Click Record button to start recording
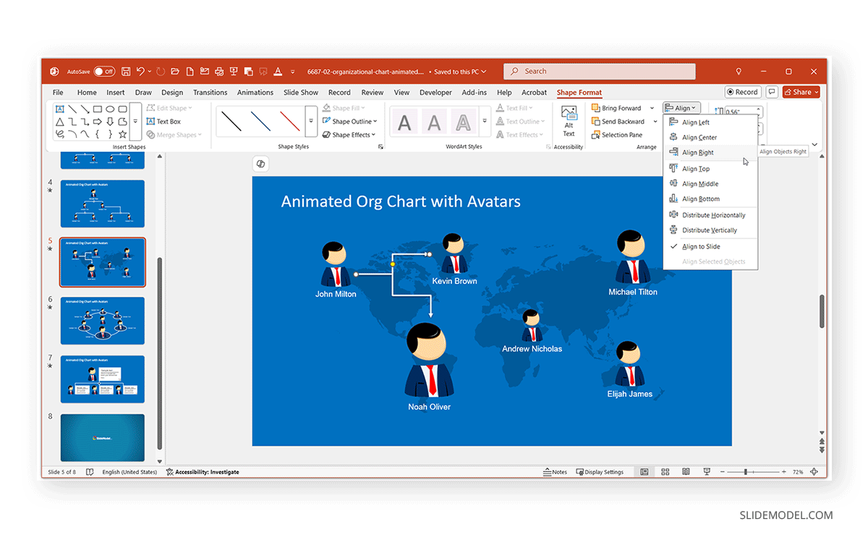 742,92
